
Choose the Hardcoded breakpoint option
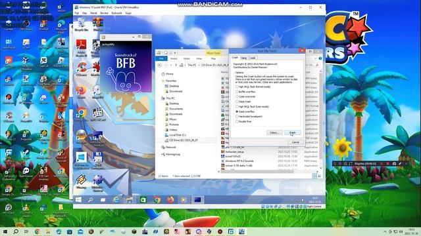pyautogui.click(x=249, y=117)
